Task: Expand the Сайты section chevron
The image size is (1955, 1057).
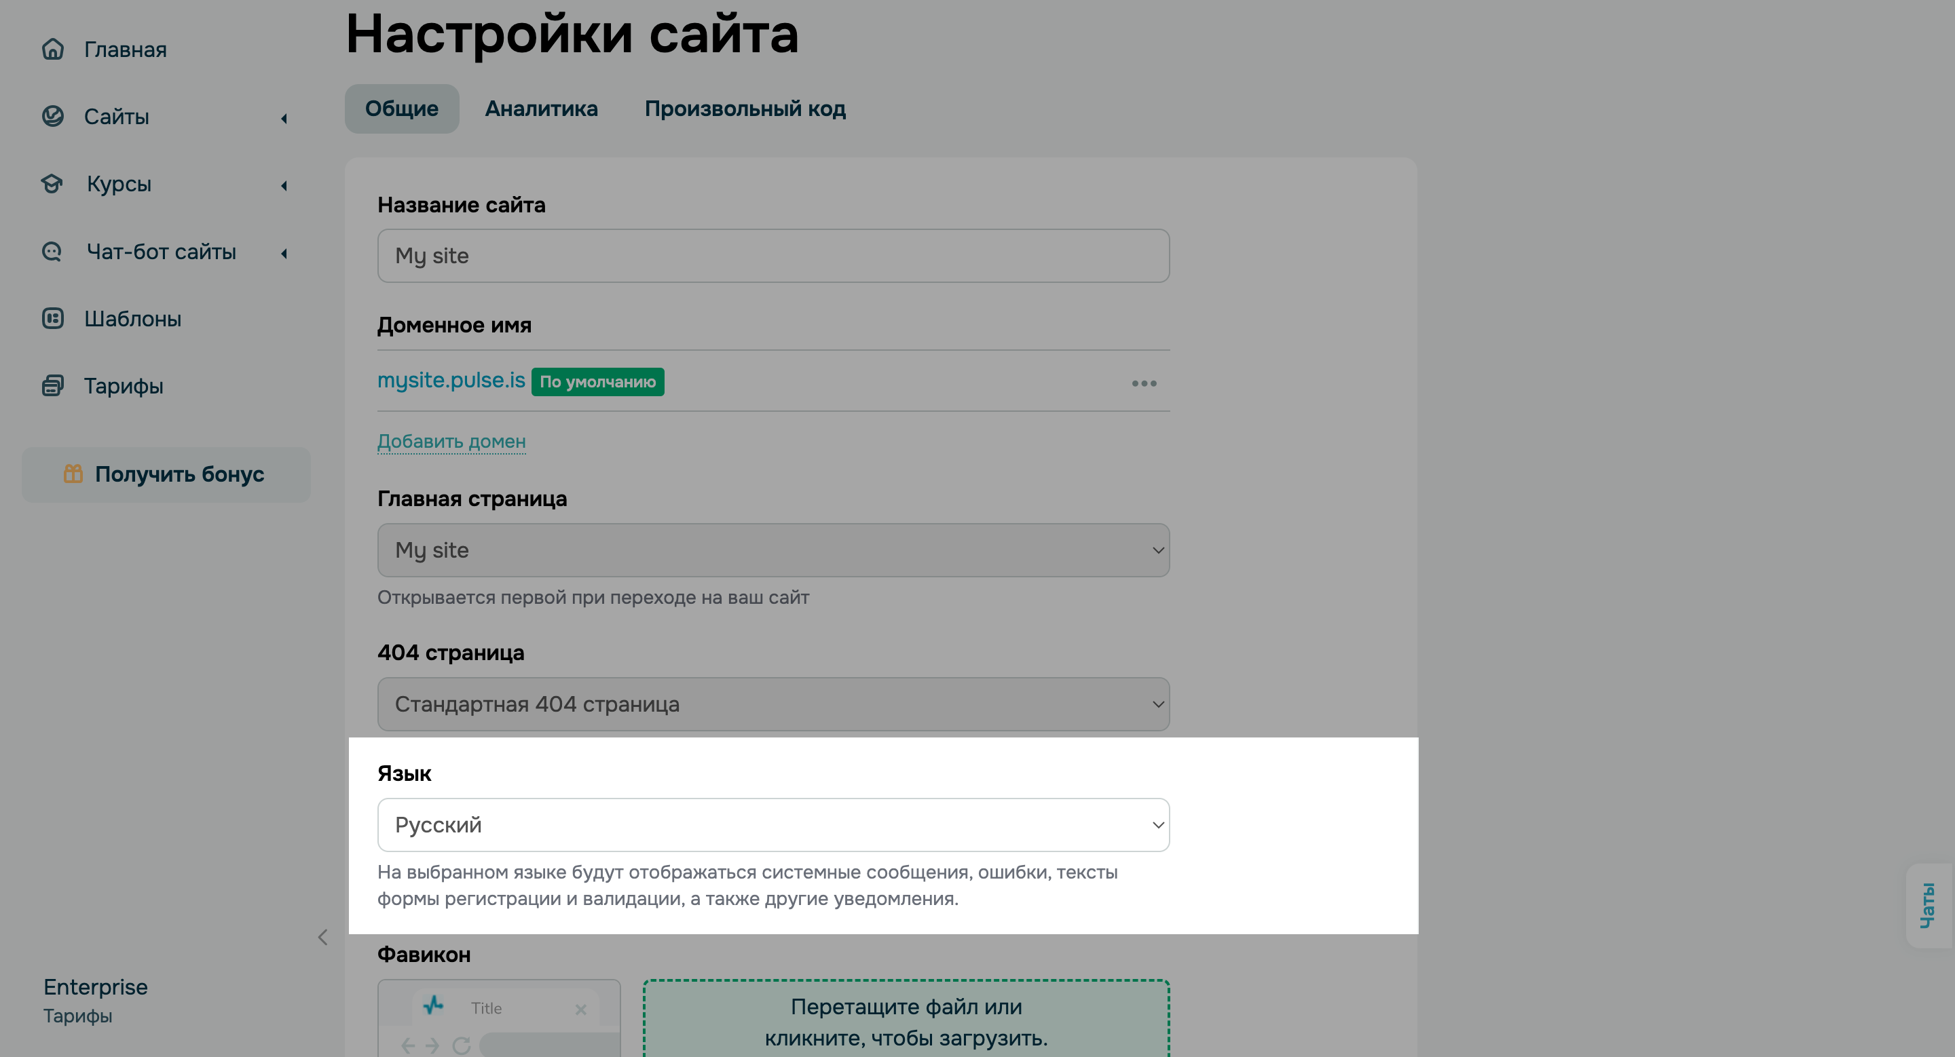Action: click(x=284, y=117)
